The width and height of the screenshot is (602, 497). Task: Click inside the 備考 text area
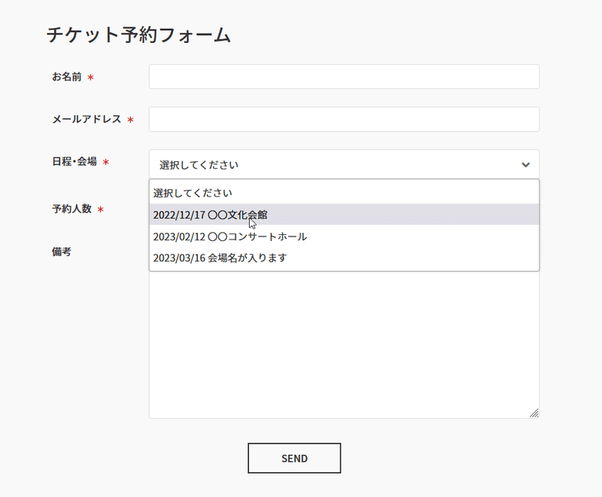[344, 345]
